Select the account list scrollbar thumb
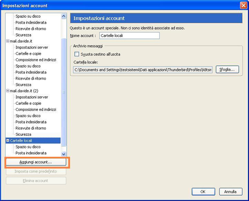The height and width of the screenshot is (201, 249). [64, 92]
